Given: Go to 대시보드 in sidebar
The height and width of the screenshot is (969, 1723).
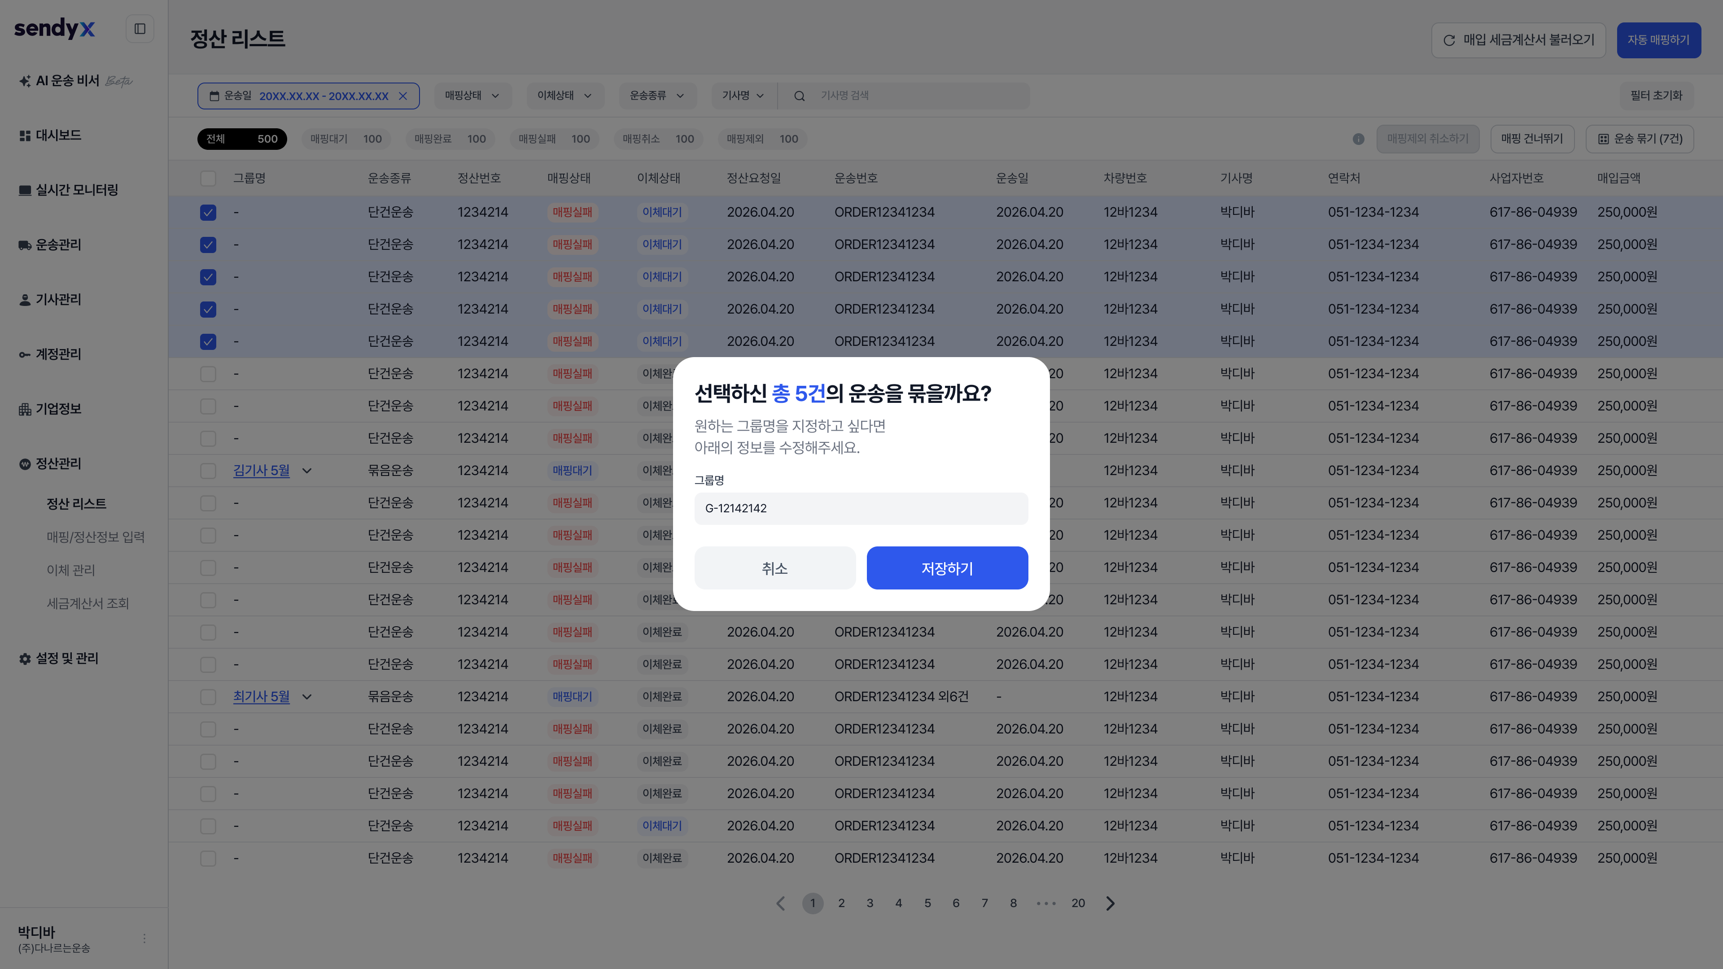Looking at the screenshot, I should click(x=50, y=135).
